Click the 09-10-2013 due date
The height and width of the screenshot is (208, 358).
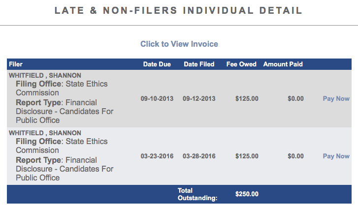coord(157,98)
